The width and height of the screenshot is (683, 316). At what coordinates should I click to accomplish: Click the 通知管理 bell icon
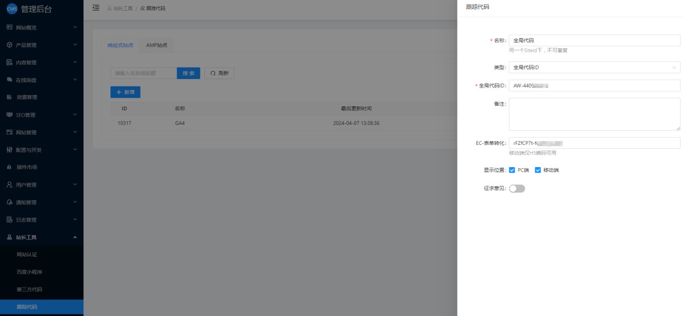click(x=9, y=202)
